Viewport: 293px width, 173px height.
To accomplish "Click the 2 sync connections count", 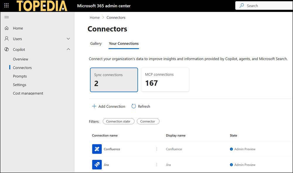I will (x=96, y=83).
